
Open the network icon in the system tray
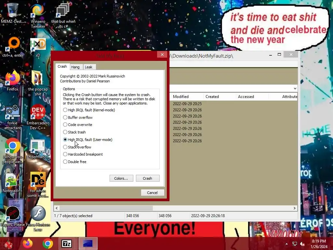[295, 244]
